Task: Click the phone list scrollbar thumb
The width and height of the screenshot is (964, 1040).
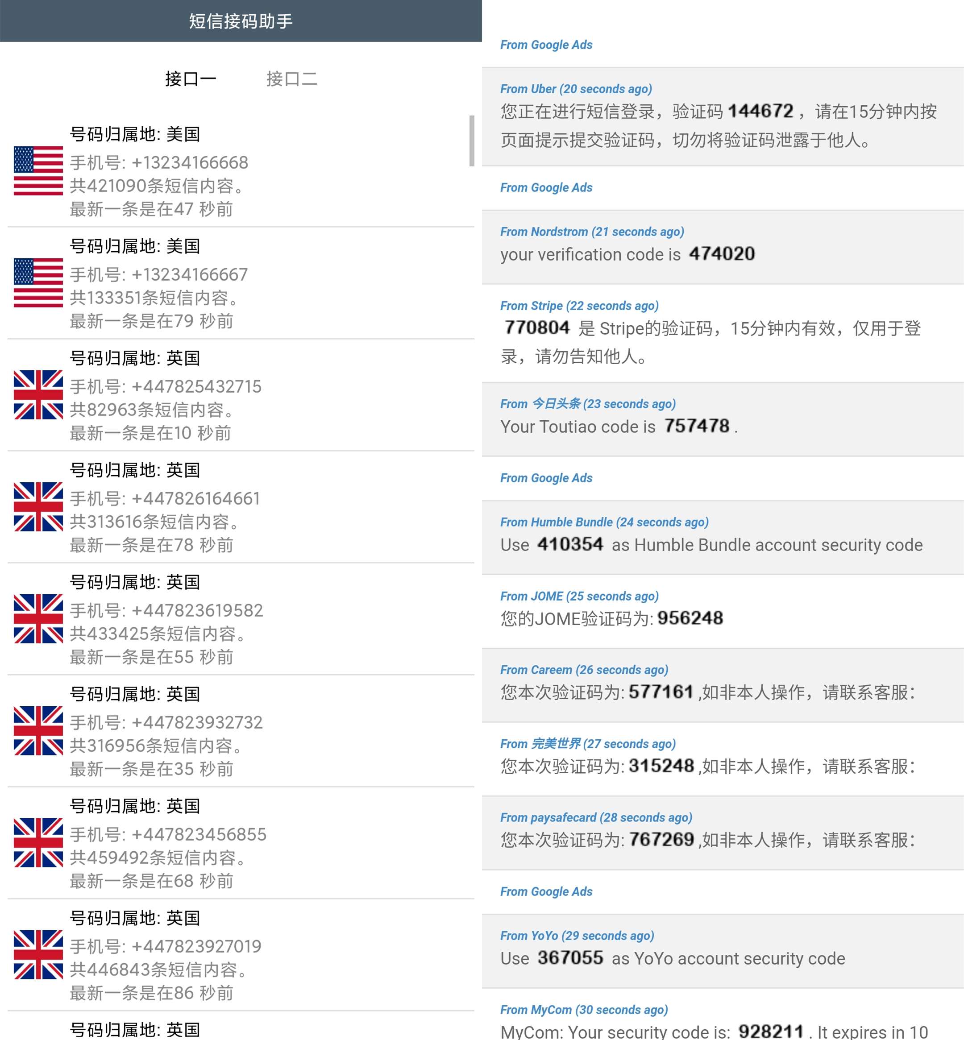Action: coord(472,141)
